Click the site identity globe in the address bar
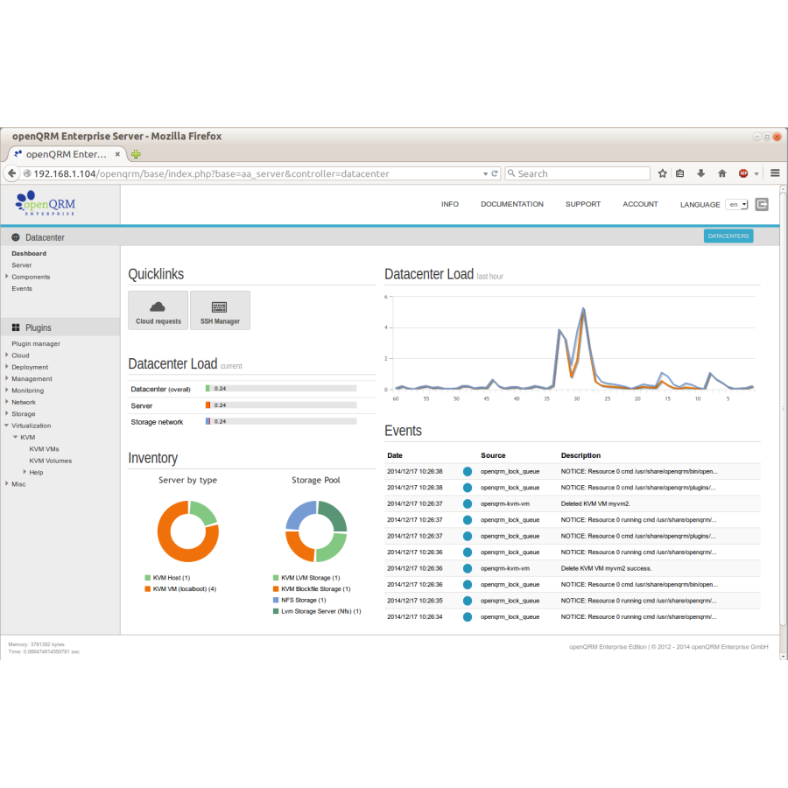The image size is (788, 788). [x=27, y=173]
